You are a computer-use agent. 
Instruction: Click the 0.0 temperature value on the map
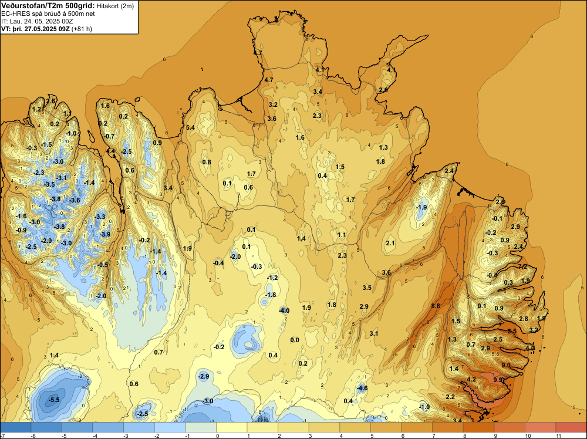[295, 340]
